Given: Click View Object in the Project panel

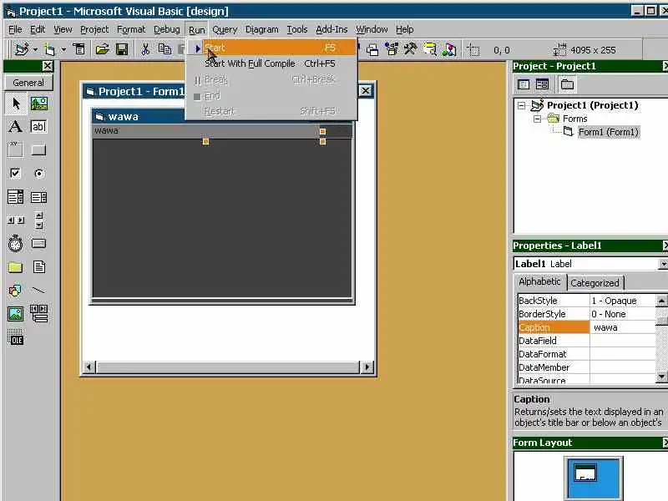Looking at the screenshot, I should [x=542, y=84].
